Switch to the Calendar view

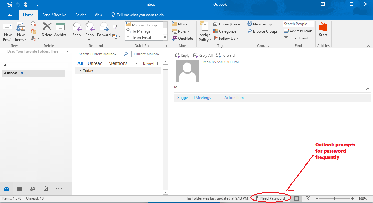tap(19, 189)
